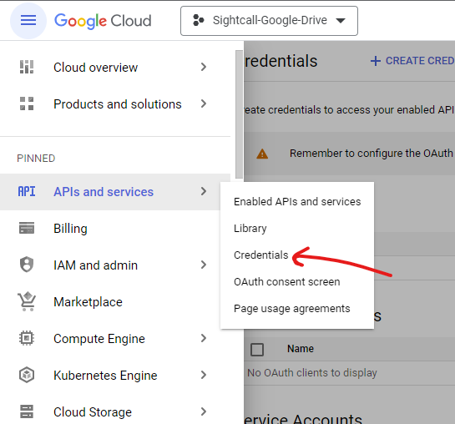Viewport: 455px width, 424px height.
Task: Expand the Products and solutions chevron
Action: (204, 103)
